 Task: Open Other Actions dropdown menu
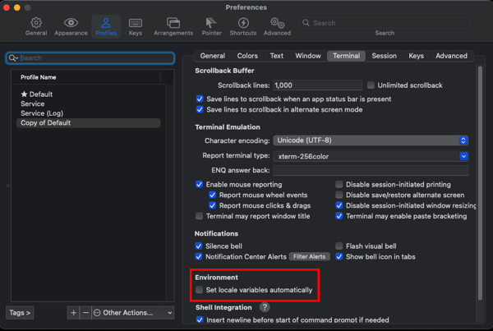pos(132,313)
